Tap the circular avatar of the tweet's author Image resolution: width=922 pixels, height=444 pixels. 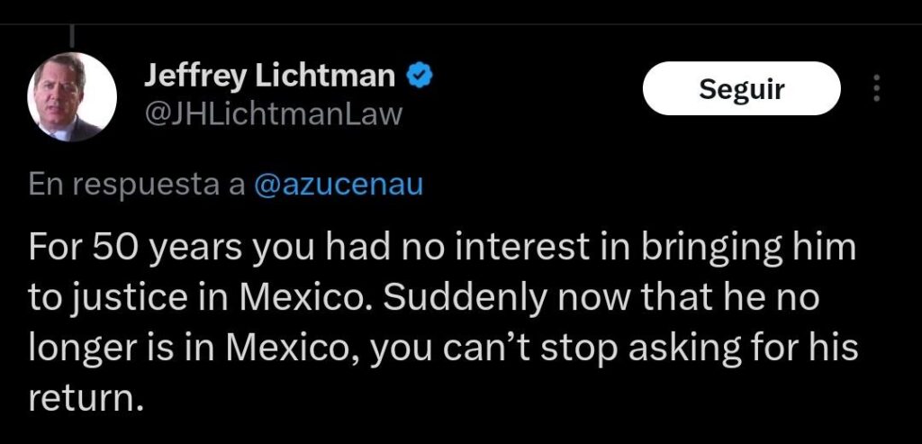pyautogui.click(x=72, y=97)
